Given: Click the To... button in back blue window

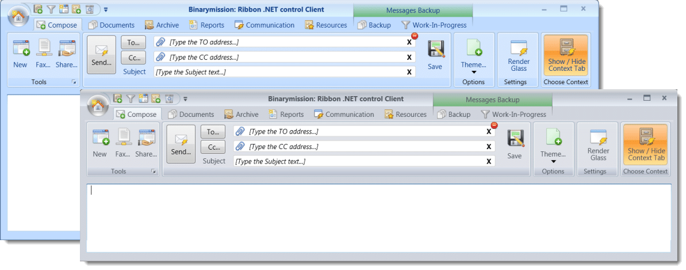Looking at the screenshot, I should [x=133, y=42].
